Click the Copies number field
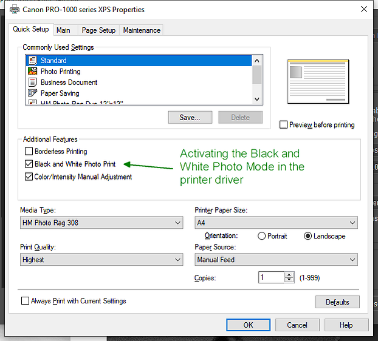Screen dimensions: 378x341 point(272,277)
